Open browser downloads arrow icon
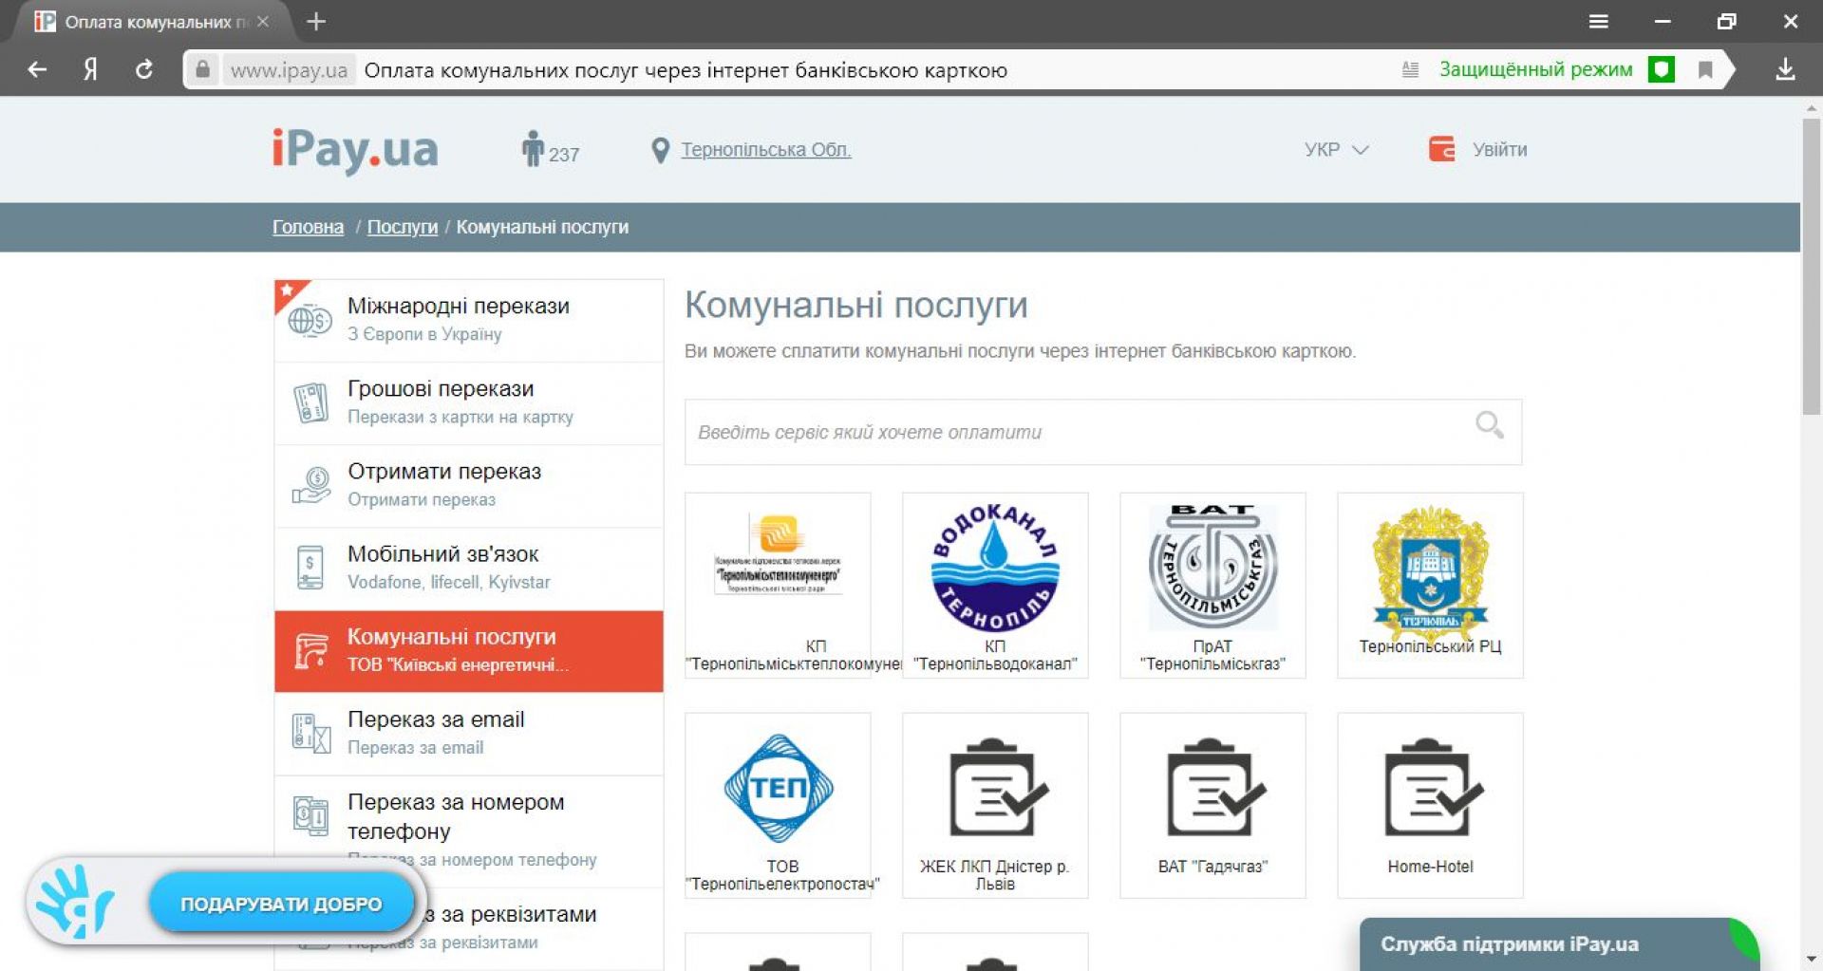Screen dimensions: 1823x971 point(1785,69)
